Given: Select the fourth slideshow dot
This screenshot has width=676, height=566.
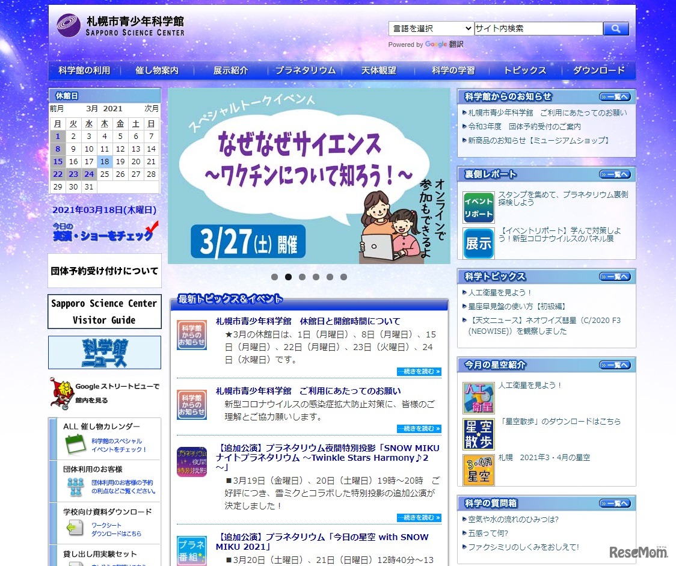Looking at the screenshot, I should coord(316,277).
